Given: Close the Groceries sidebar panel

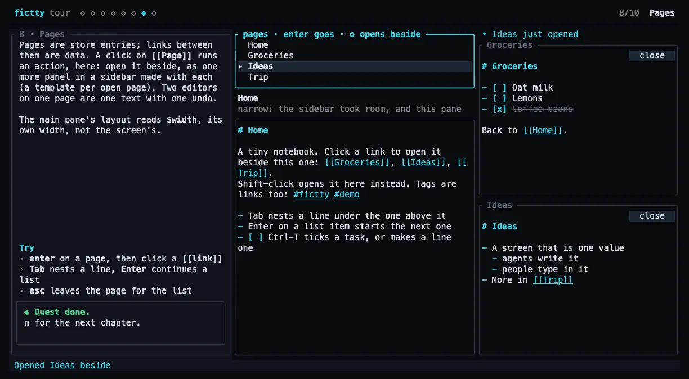Looking at the screenshot, I should pyautogui.click(x=652, y=56).
